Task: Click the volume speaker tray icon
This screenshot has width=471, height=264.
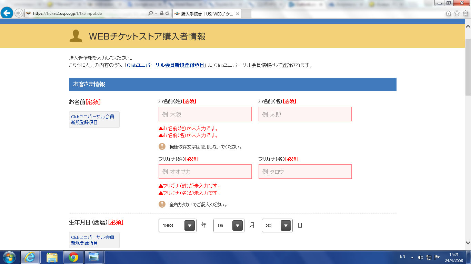Action: 420,257
